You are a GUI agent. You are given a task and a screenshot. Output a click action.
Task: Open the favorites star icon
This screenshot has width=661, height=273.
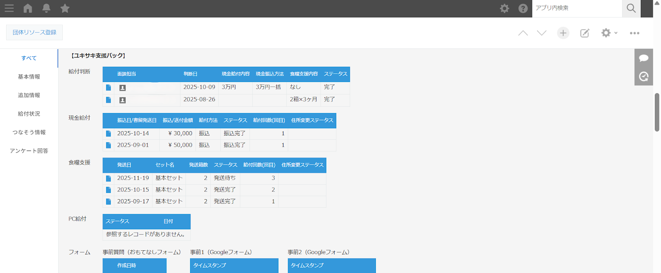coord(65,8)
